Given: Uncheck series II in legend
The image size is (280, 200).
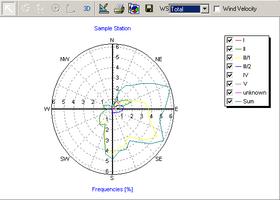Looking at the screenshot, I should [x=230, y=49].
